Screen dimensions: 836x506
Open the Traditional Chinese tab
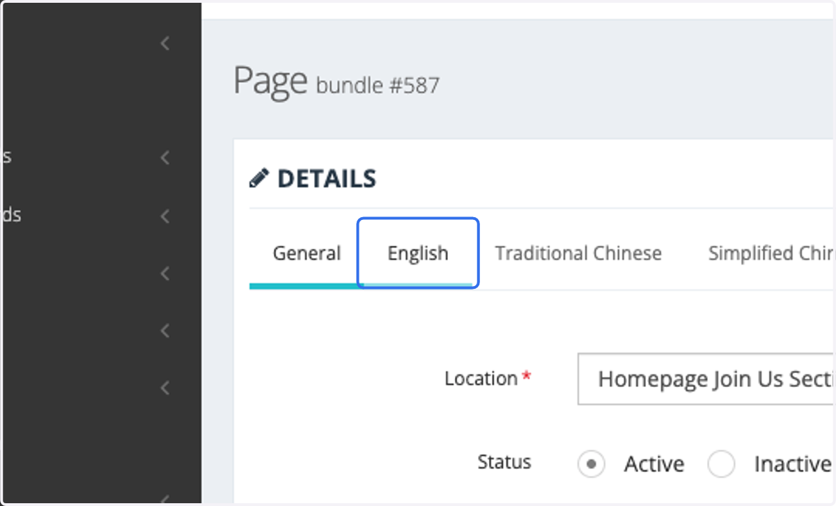578,253
